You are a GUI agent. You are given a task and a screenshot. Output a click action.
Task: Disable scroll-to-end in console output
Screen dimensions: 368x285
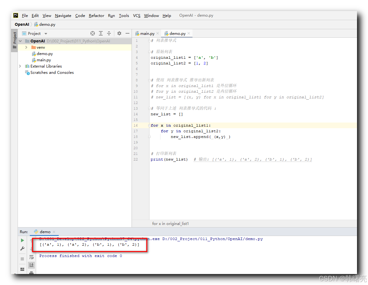point(31,265)
